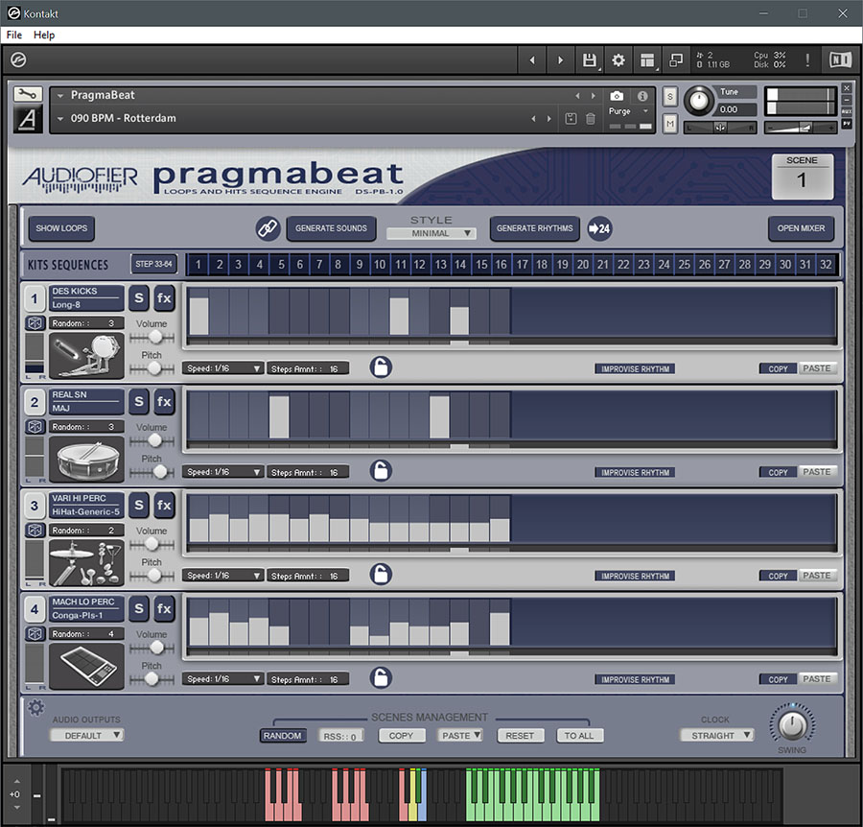Click the dice randomize icon for REAL SN
This screenshot has height=827, width=863.
pos(35,426)
